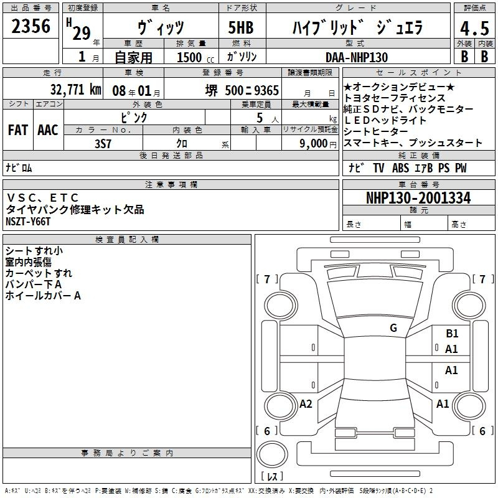
Task: Click the chassis number NHP130-2001334
Action: (418, 198)
